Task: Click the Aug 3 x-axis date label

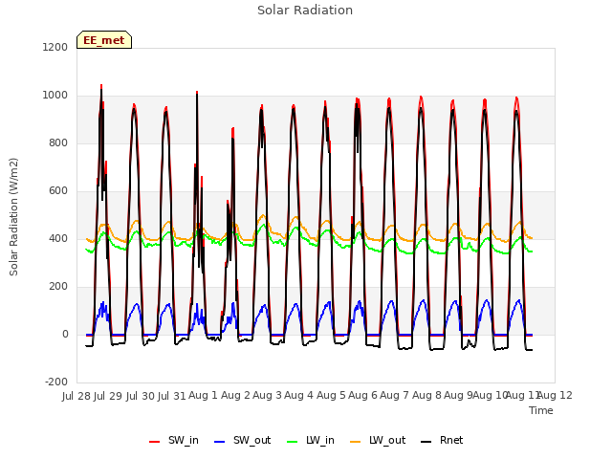Action: 267,396
